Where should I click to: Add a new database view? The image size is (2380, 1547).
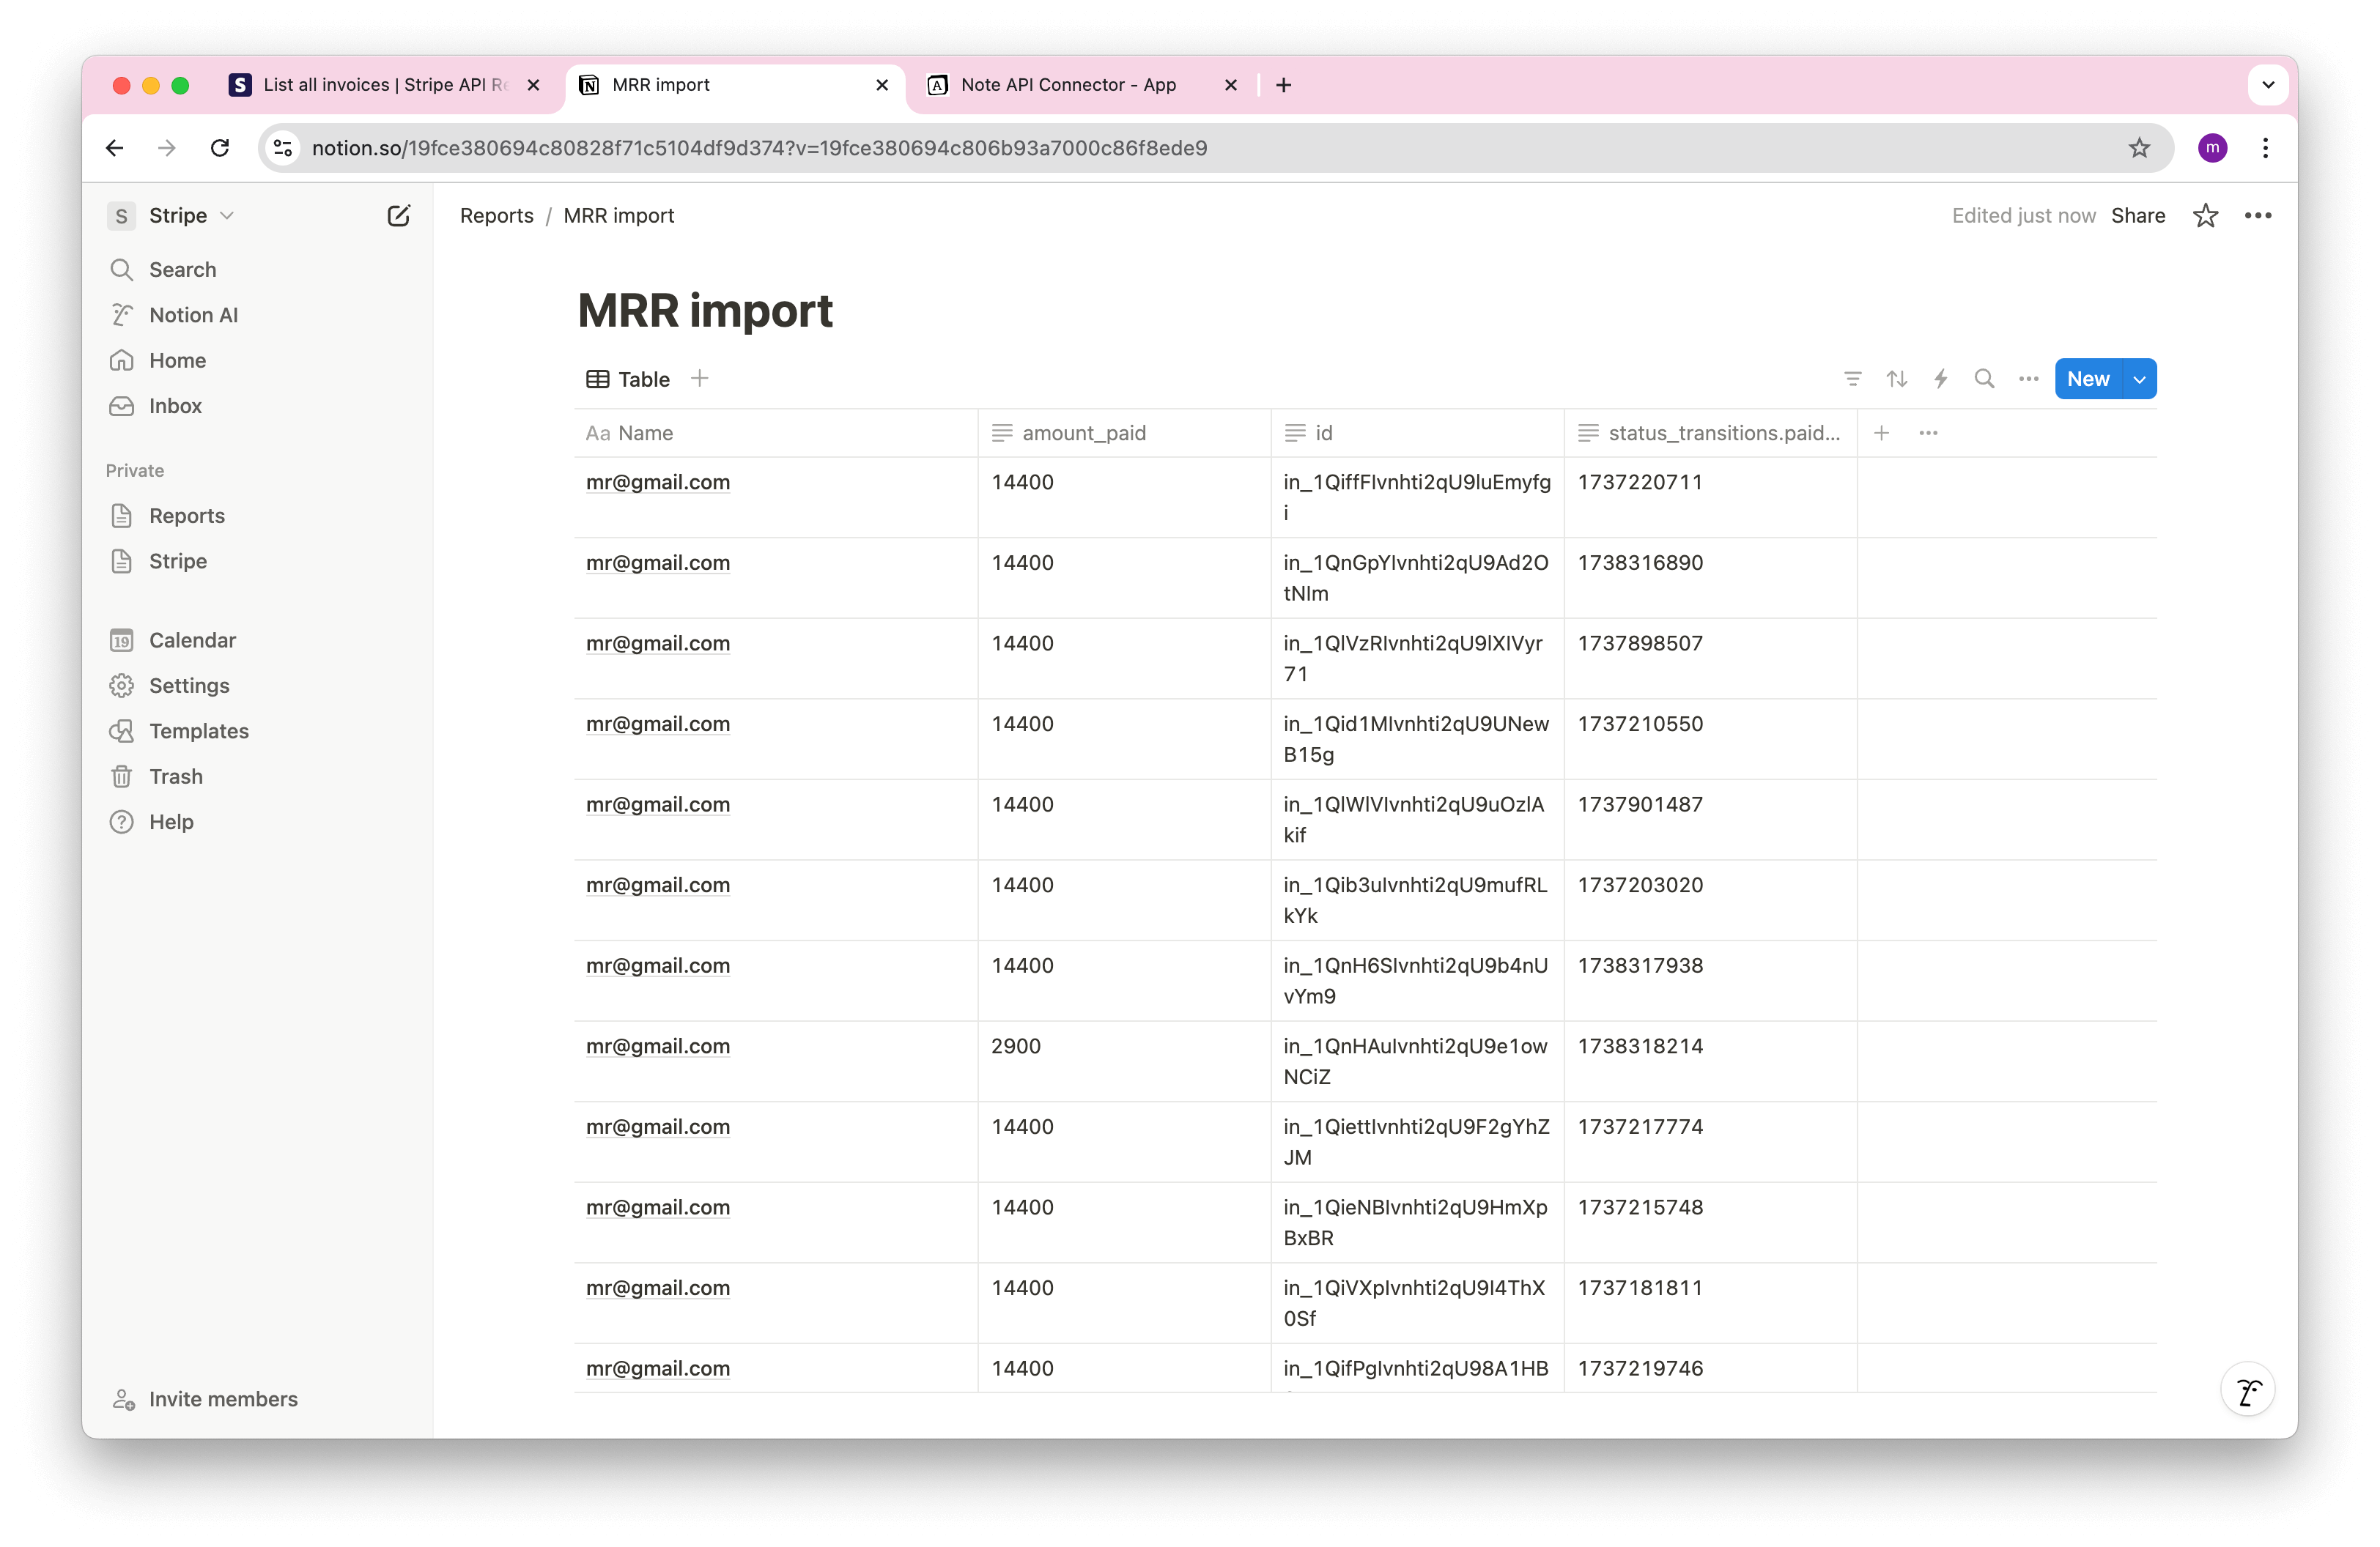coord(700,379)
